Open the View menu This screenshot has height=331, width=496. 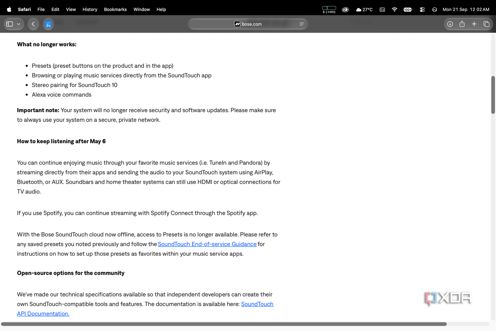(x=71, y=9)
